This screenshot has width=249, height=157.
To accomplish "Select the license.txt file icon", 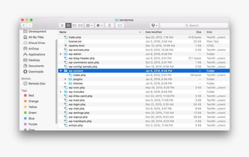I will 66,41.
